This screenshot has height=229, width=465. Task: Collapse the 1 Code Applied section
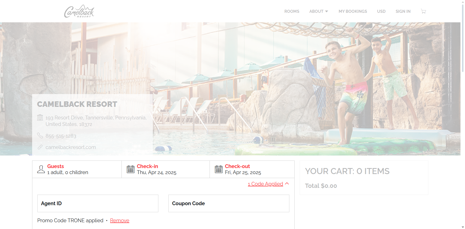pyautogui.click(x=268, y=184)
